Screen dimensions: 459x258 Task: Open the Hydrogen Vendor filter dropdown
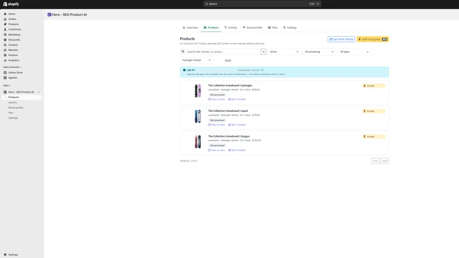point(196,60)
